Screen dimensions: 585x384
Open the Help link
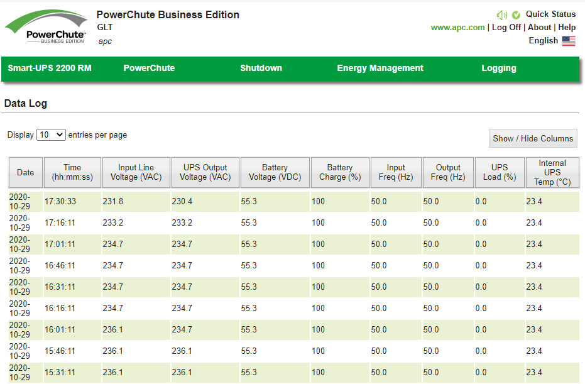[567, 27]
